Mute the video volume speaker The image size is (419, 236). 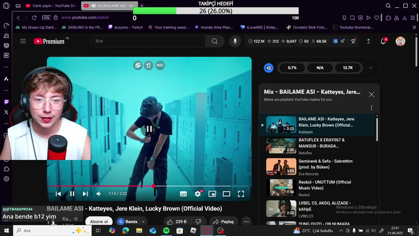pos(99,194)
